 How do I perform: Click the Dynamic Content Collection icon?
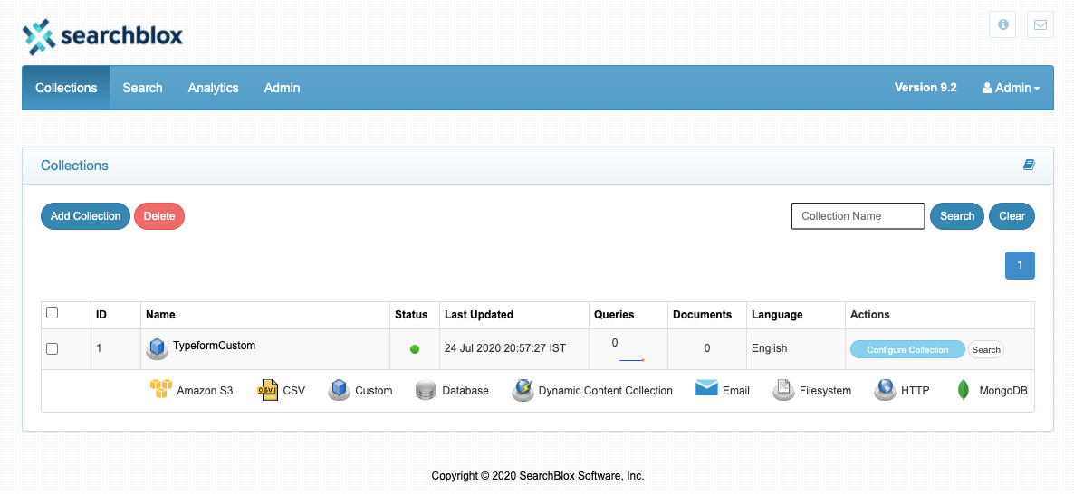coord(523,390)
